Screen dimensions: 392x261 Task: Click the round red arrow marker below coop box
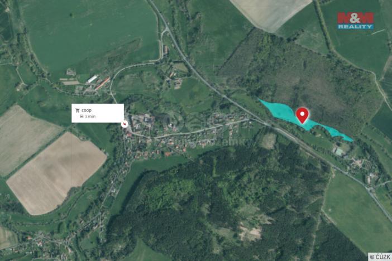click(125, 124)
